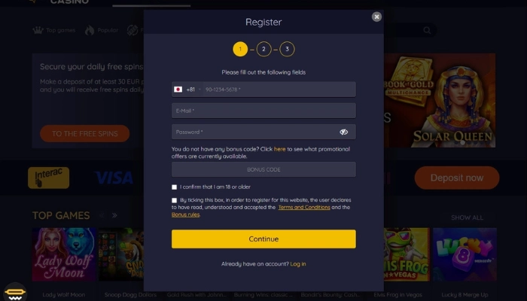527x301 pixels.
Task: Open the chat widget icon at bottom left
Action: click(15, 292)
